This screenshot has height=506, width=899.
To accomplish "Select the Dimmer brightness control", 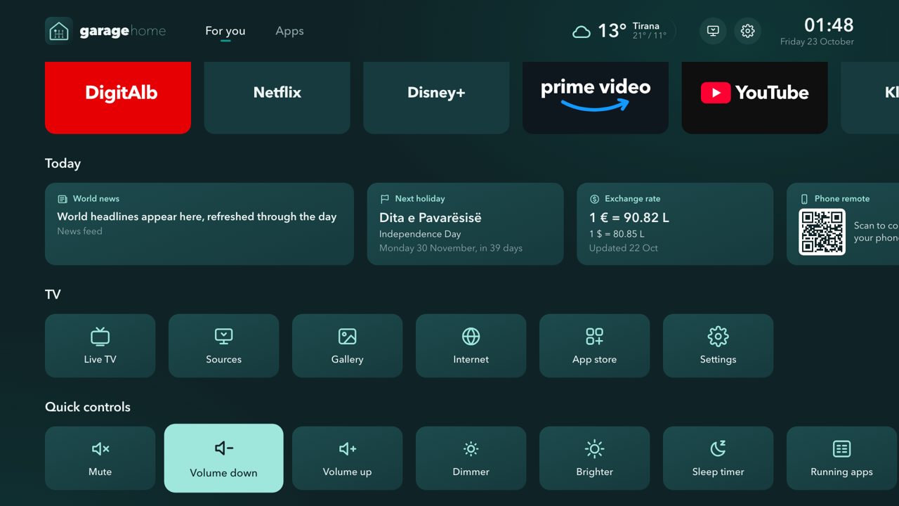I will tap(471, 458).
